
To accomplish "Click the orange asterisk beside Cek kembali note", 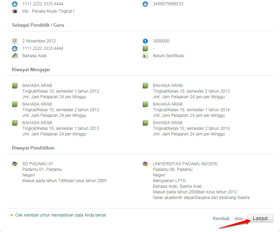I will point(12,215).
